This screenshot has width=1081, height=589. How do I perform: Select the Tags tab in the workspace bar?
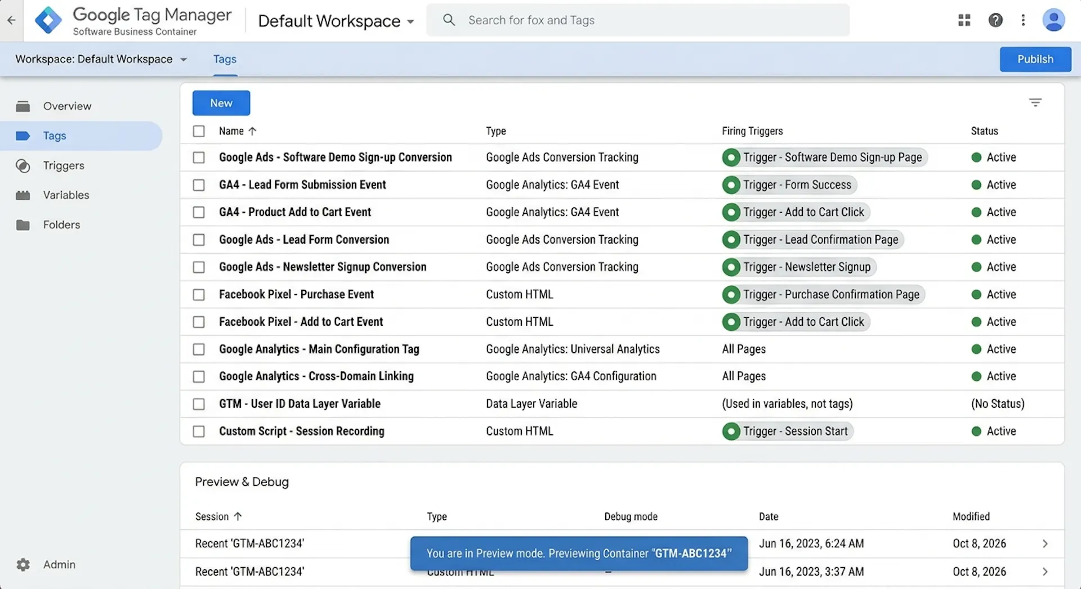click(x=225, y=59)
